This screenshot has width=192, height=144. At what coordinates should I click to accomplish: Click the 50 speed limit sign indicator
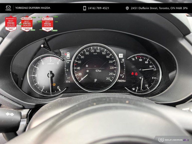(121, 56)
